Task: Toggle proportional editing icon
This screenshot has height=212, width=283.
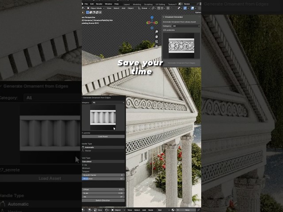Action: pyautogui.click(x=168, y=8)
